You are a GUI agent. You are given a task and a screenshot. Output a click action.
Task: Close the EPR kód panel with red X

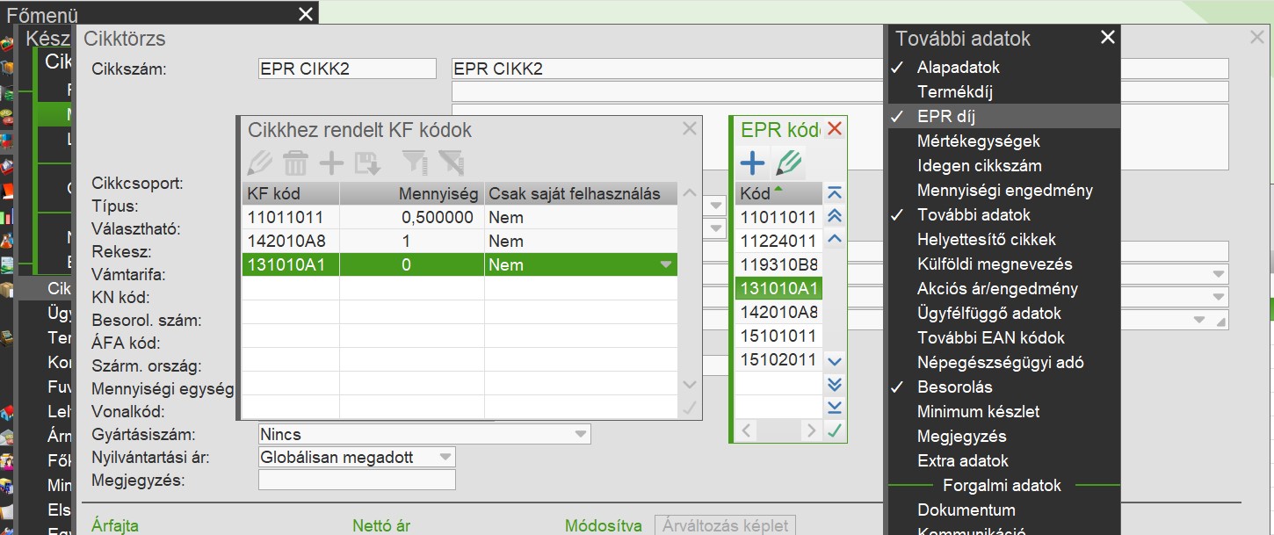click(835, 129)
